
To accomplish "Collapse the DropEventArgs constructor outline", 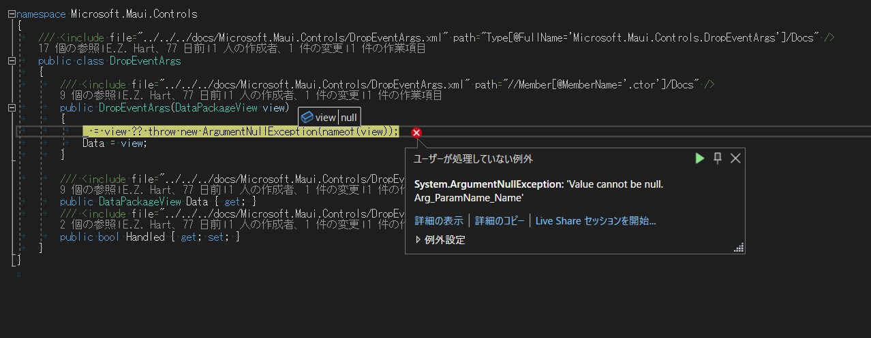I will [x=12, y=108].
